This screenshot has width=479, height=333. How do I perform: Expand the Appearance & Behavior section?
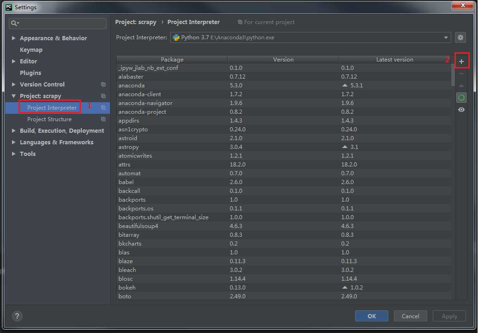(x=13, y=38)
